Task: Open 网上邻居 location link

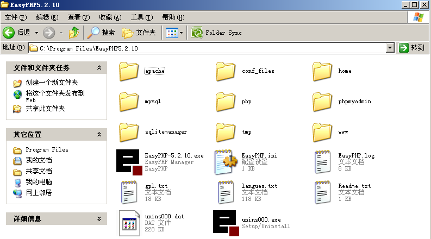Action: click(x=39, y=193)
